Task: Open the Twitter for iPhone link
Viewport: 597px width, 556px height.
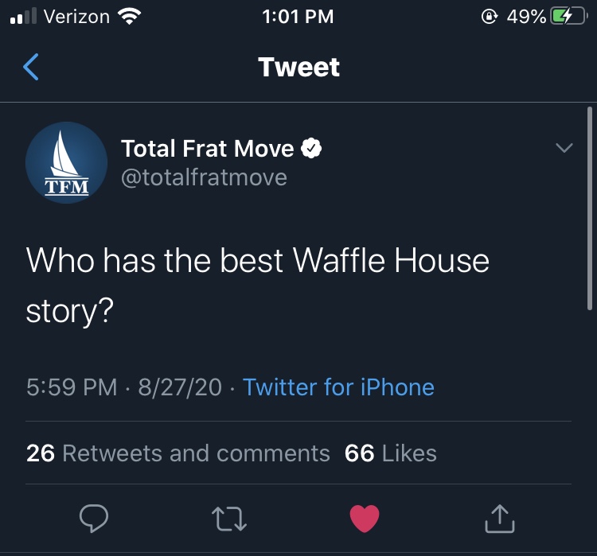Action: (338, 387)
